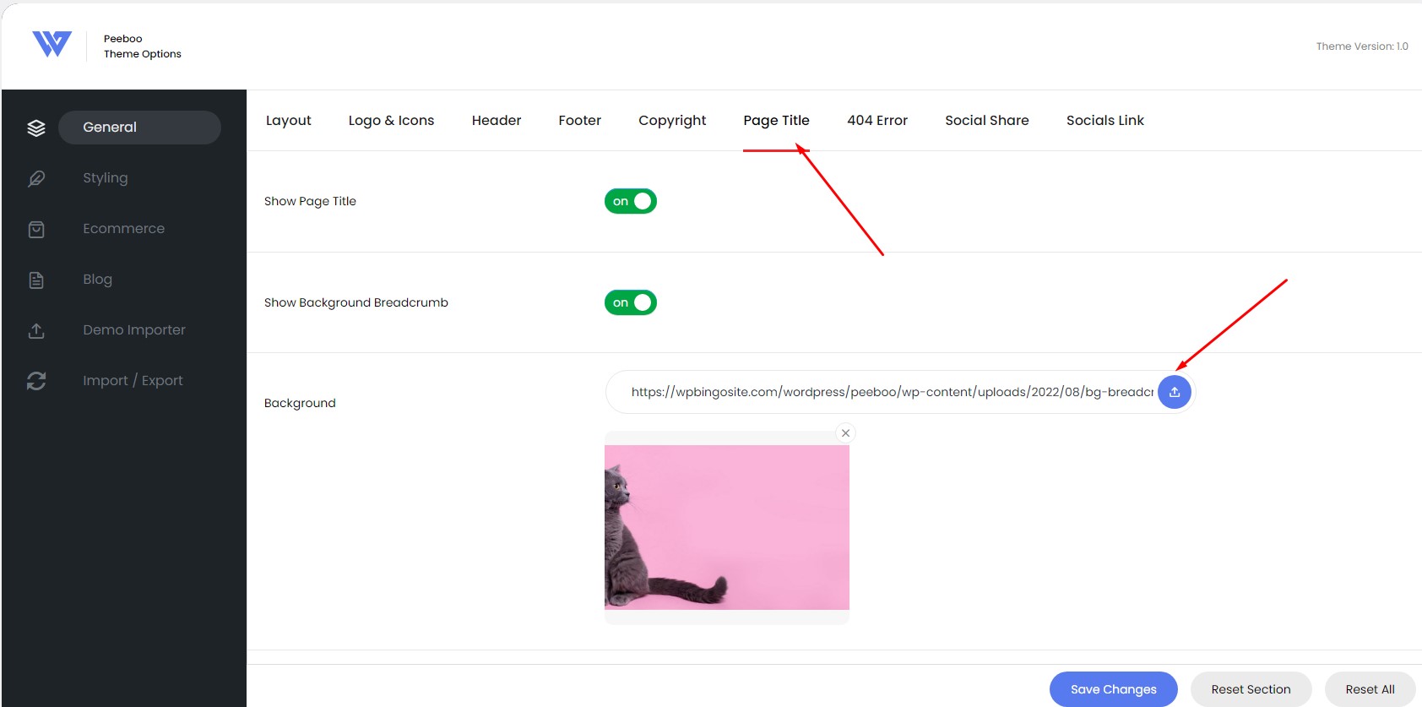
Task: Toggle off Show Page Title switch
Action: click(631, 201)
